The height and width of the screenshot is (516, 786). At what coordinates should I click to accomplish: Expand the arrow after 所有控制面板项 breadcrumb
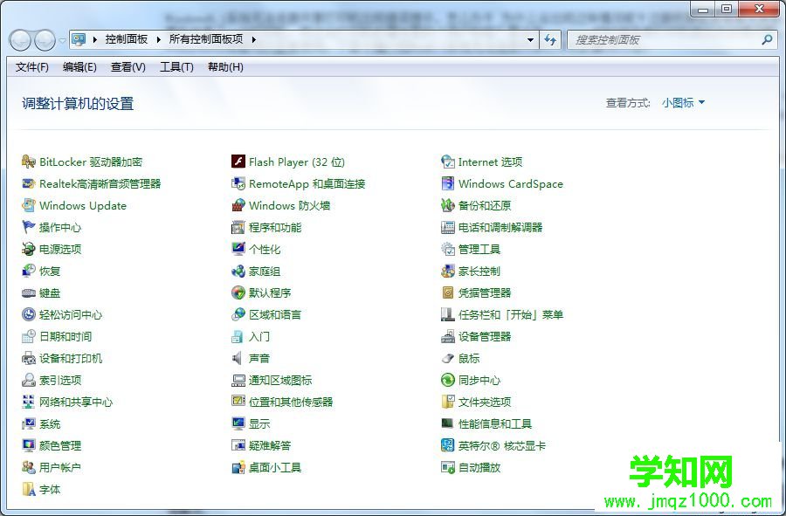pyautogui.click(x=254, y=39)
